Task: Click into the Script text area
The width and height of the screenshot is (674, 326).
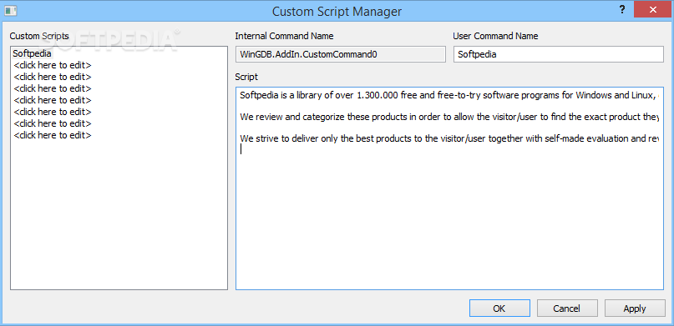Action: click(x=449, y=188)
